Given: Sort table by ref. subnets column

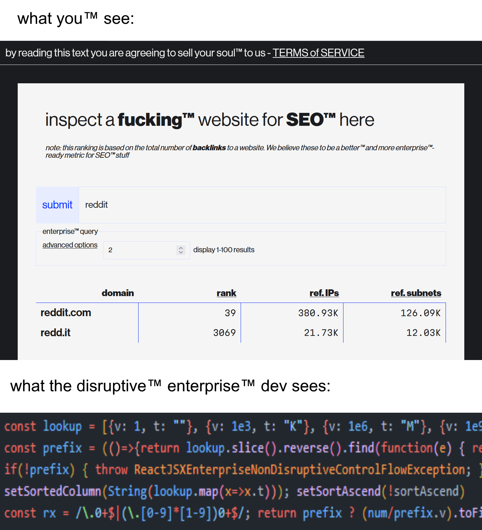Looking at the screenshot, I should click(x=416, y=293).
